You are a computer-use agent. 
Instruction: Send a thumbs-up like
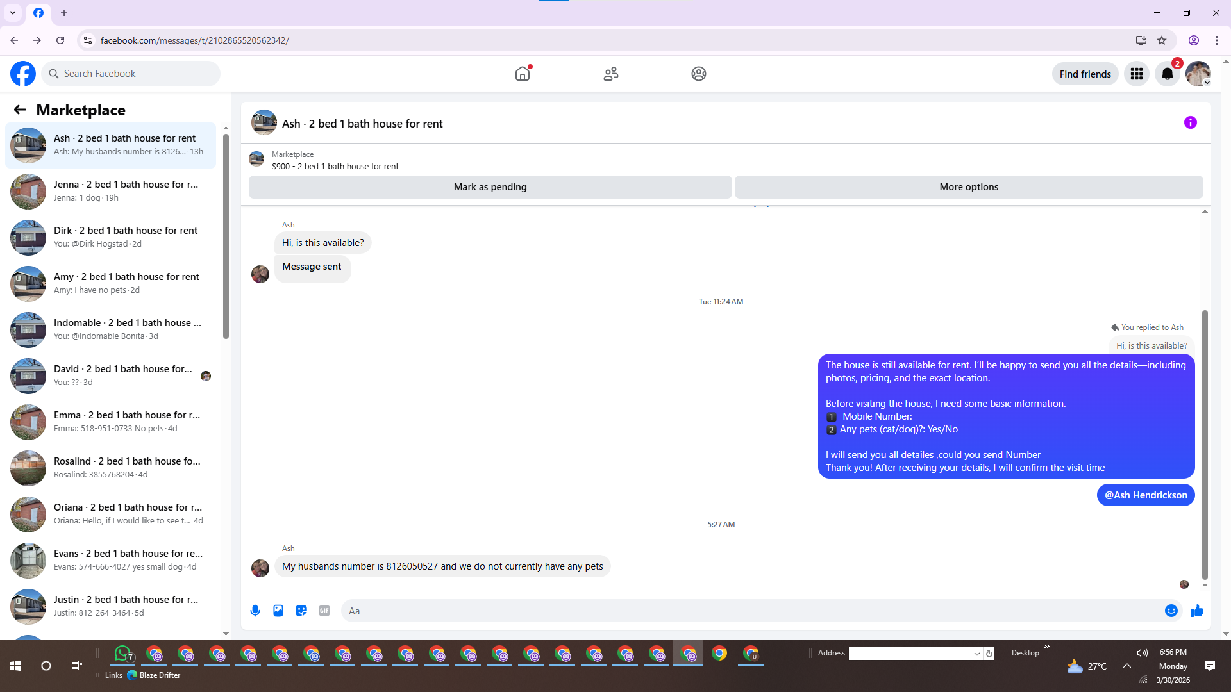coord(1196,611)
